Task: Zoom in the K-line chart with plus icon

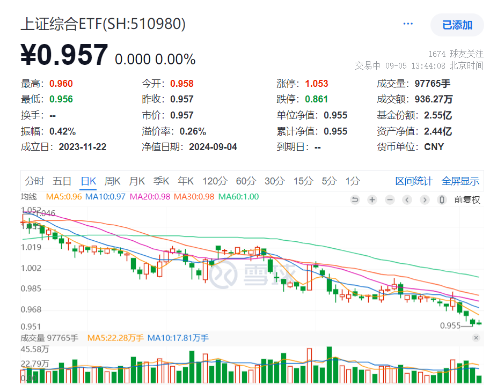Action: [372, 200]
